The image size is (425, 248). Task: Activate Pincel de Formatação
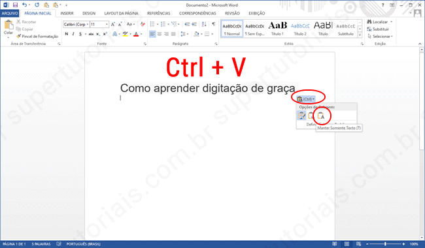(x=37, y=37)
